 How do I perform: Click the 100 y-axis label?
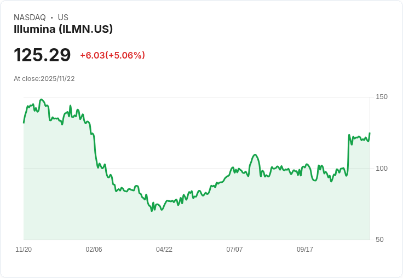point(382,169)
